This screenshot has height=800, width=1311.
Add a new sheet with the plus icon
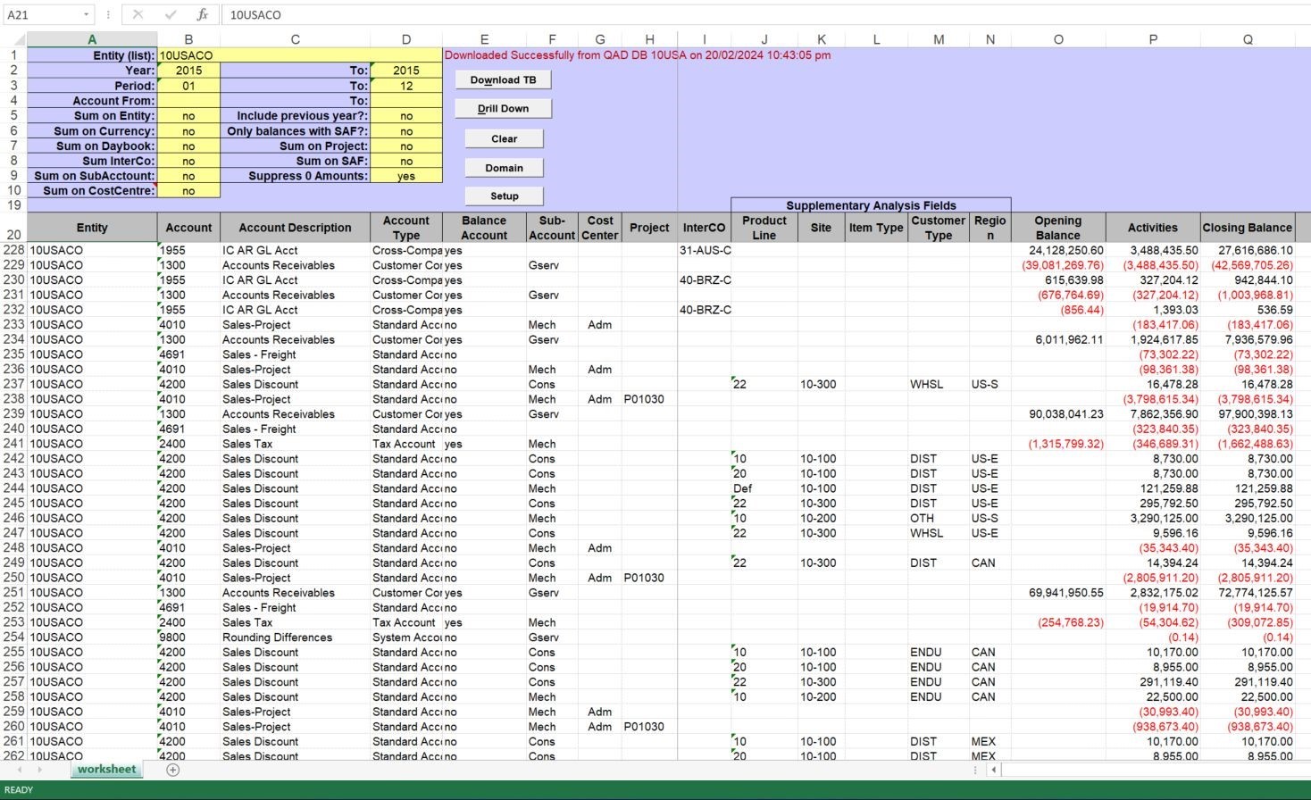[171, 769]
